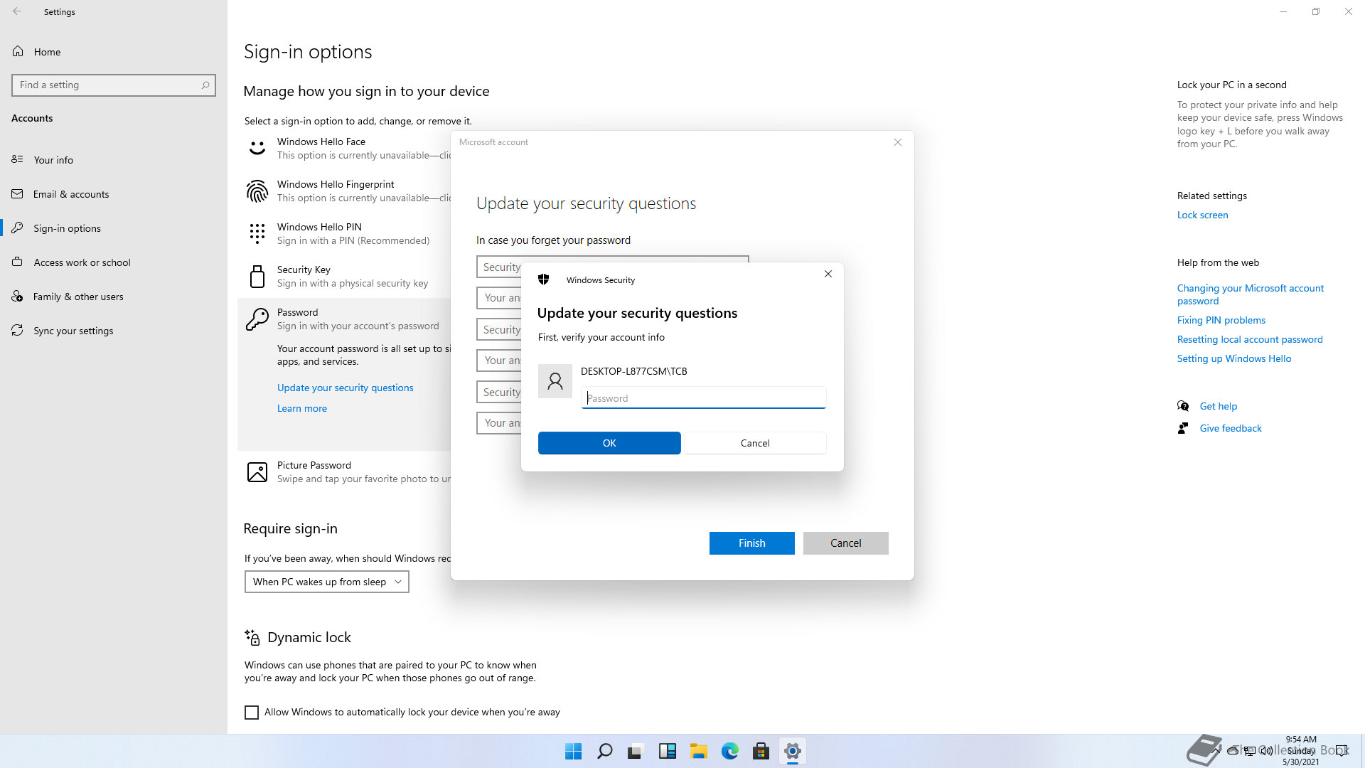The height and width of the screenshot is (768, 1365).
Task: Launch Microsoft Edge from taskbar
Action: point(729,751)
